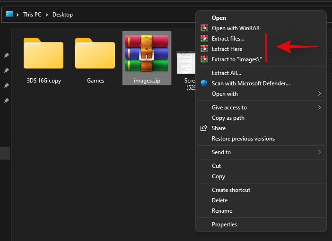Click the WinRAR icon beside Extract to "images\"
The width and height of the screenshot is (332, 241).
coord(204,59)
